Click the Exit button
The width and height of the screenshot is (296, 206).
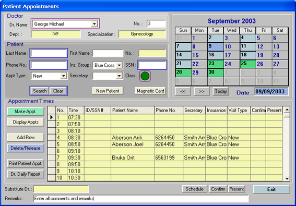[271, 189]
